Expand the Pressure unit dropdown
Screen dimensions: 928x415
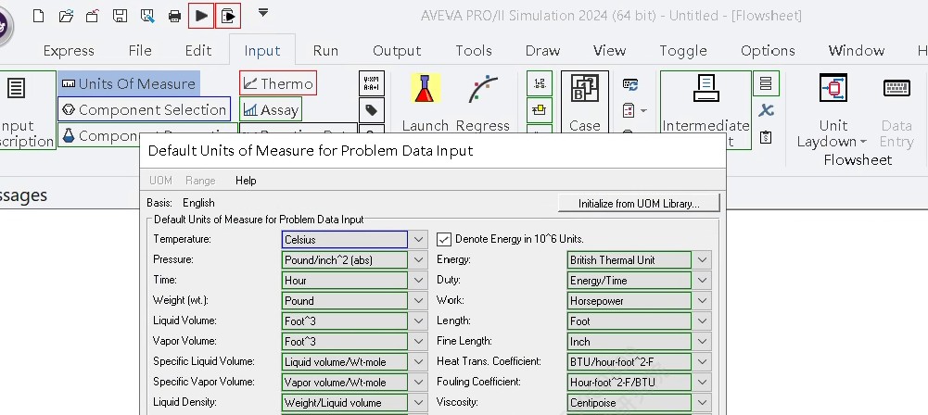pos(418,259)
